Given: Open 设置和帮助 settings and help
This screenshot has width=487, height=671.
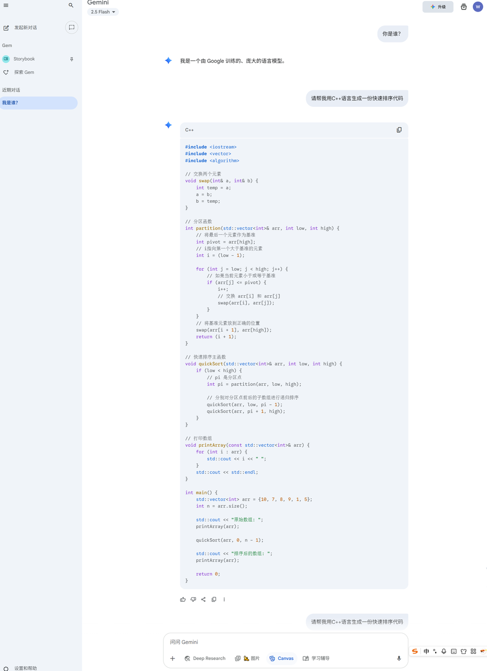Looking at the screenshot, I should [20, 668].
